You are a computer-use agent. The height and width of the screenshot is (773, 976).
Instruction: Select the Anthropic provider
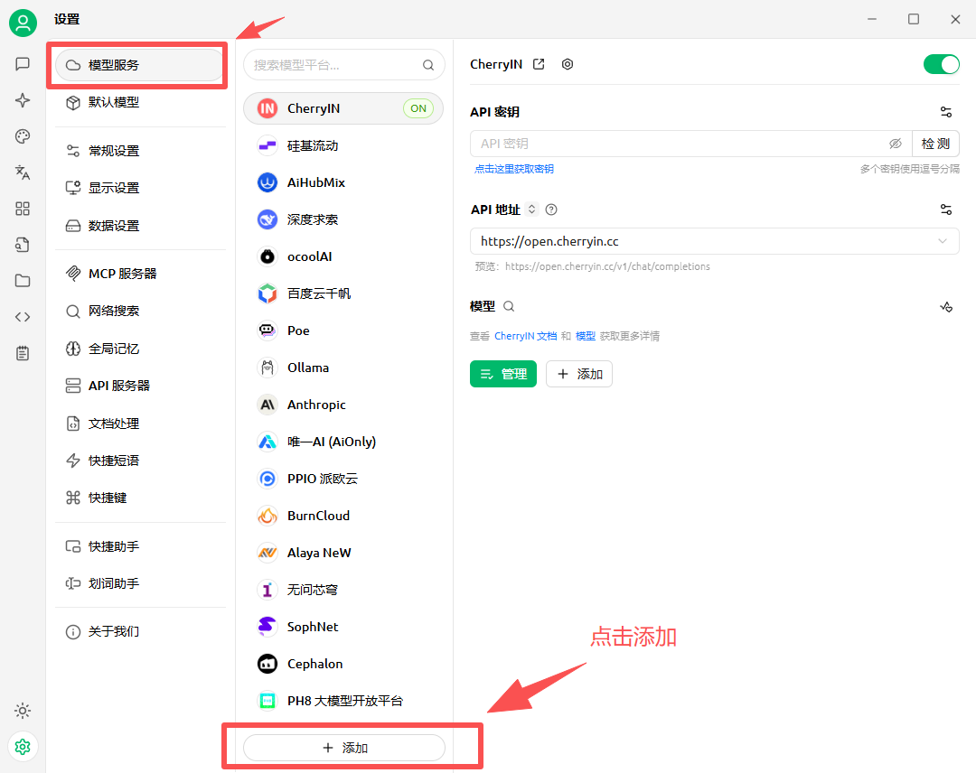pos(343,405)
